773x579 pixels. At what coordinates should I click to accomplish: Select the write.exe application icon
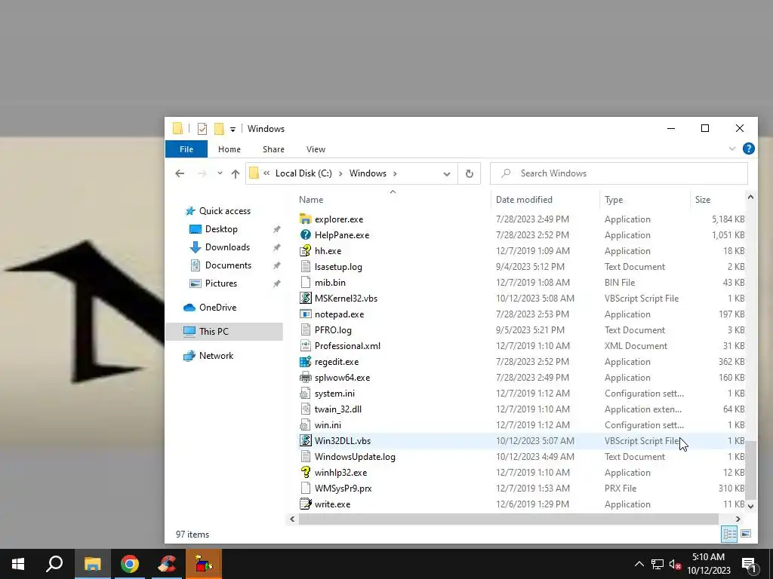coord(306,504)
